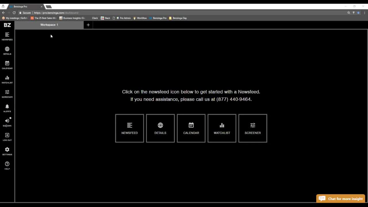Open the Alerts bell in the sidebar
Viewport: 368px width, 207px height.
(x=7, y=108)
